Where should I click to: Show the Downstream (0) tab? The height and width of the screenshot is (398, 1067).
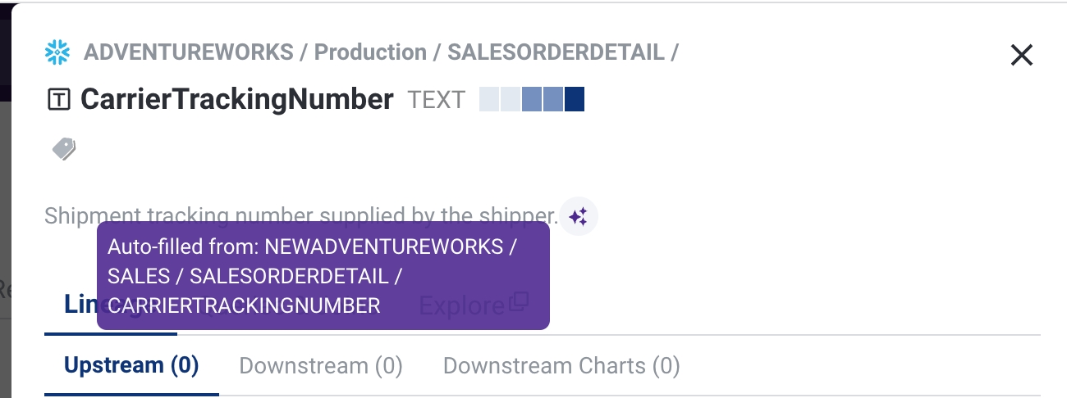tap(321, 365)
